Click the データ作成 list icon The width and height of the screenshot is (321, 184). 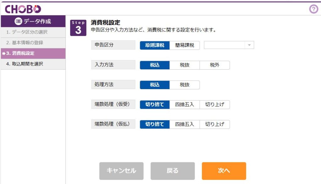[x=18, y=21]
